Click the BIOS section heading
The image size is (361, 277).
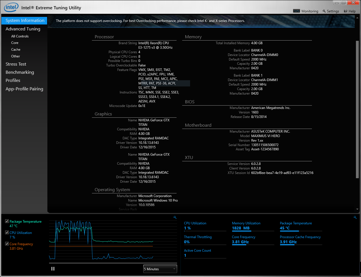click(x=190, y=102)
